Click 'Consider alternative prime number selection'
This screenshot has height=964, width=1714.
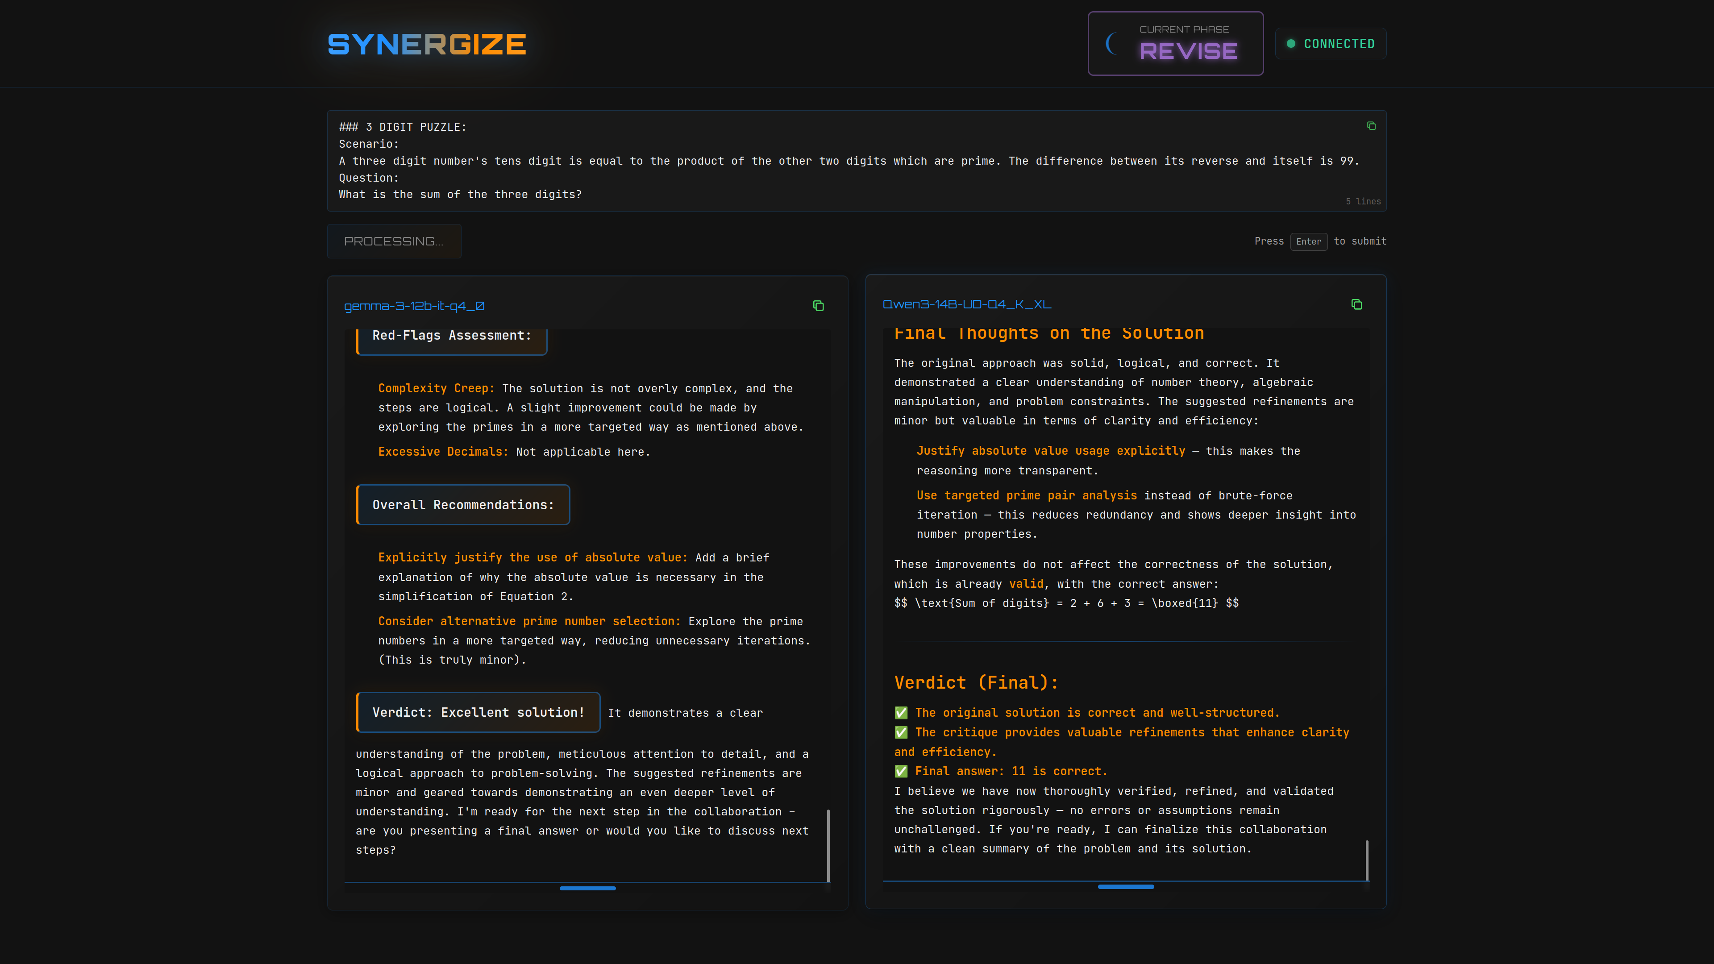point(530,621)
